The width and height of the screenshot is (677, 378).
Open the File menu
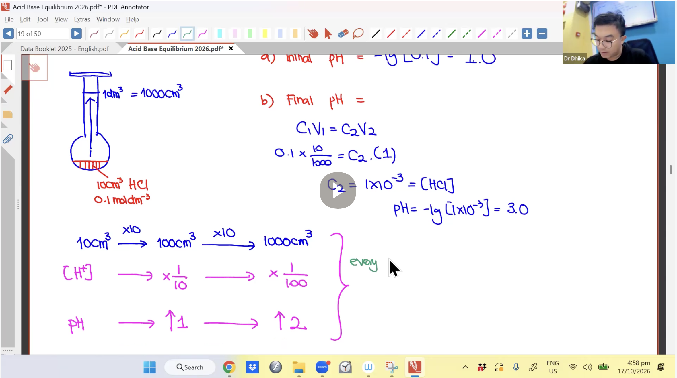coord(9,19)
